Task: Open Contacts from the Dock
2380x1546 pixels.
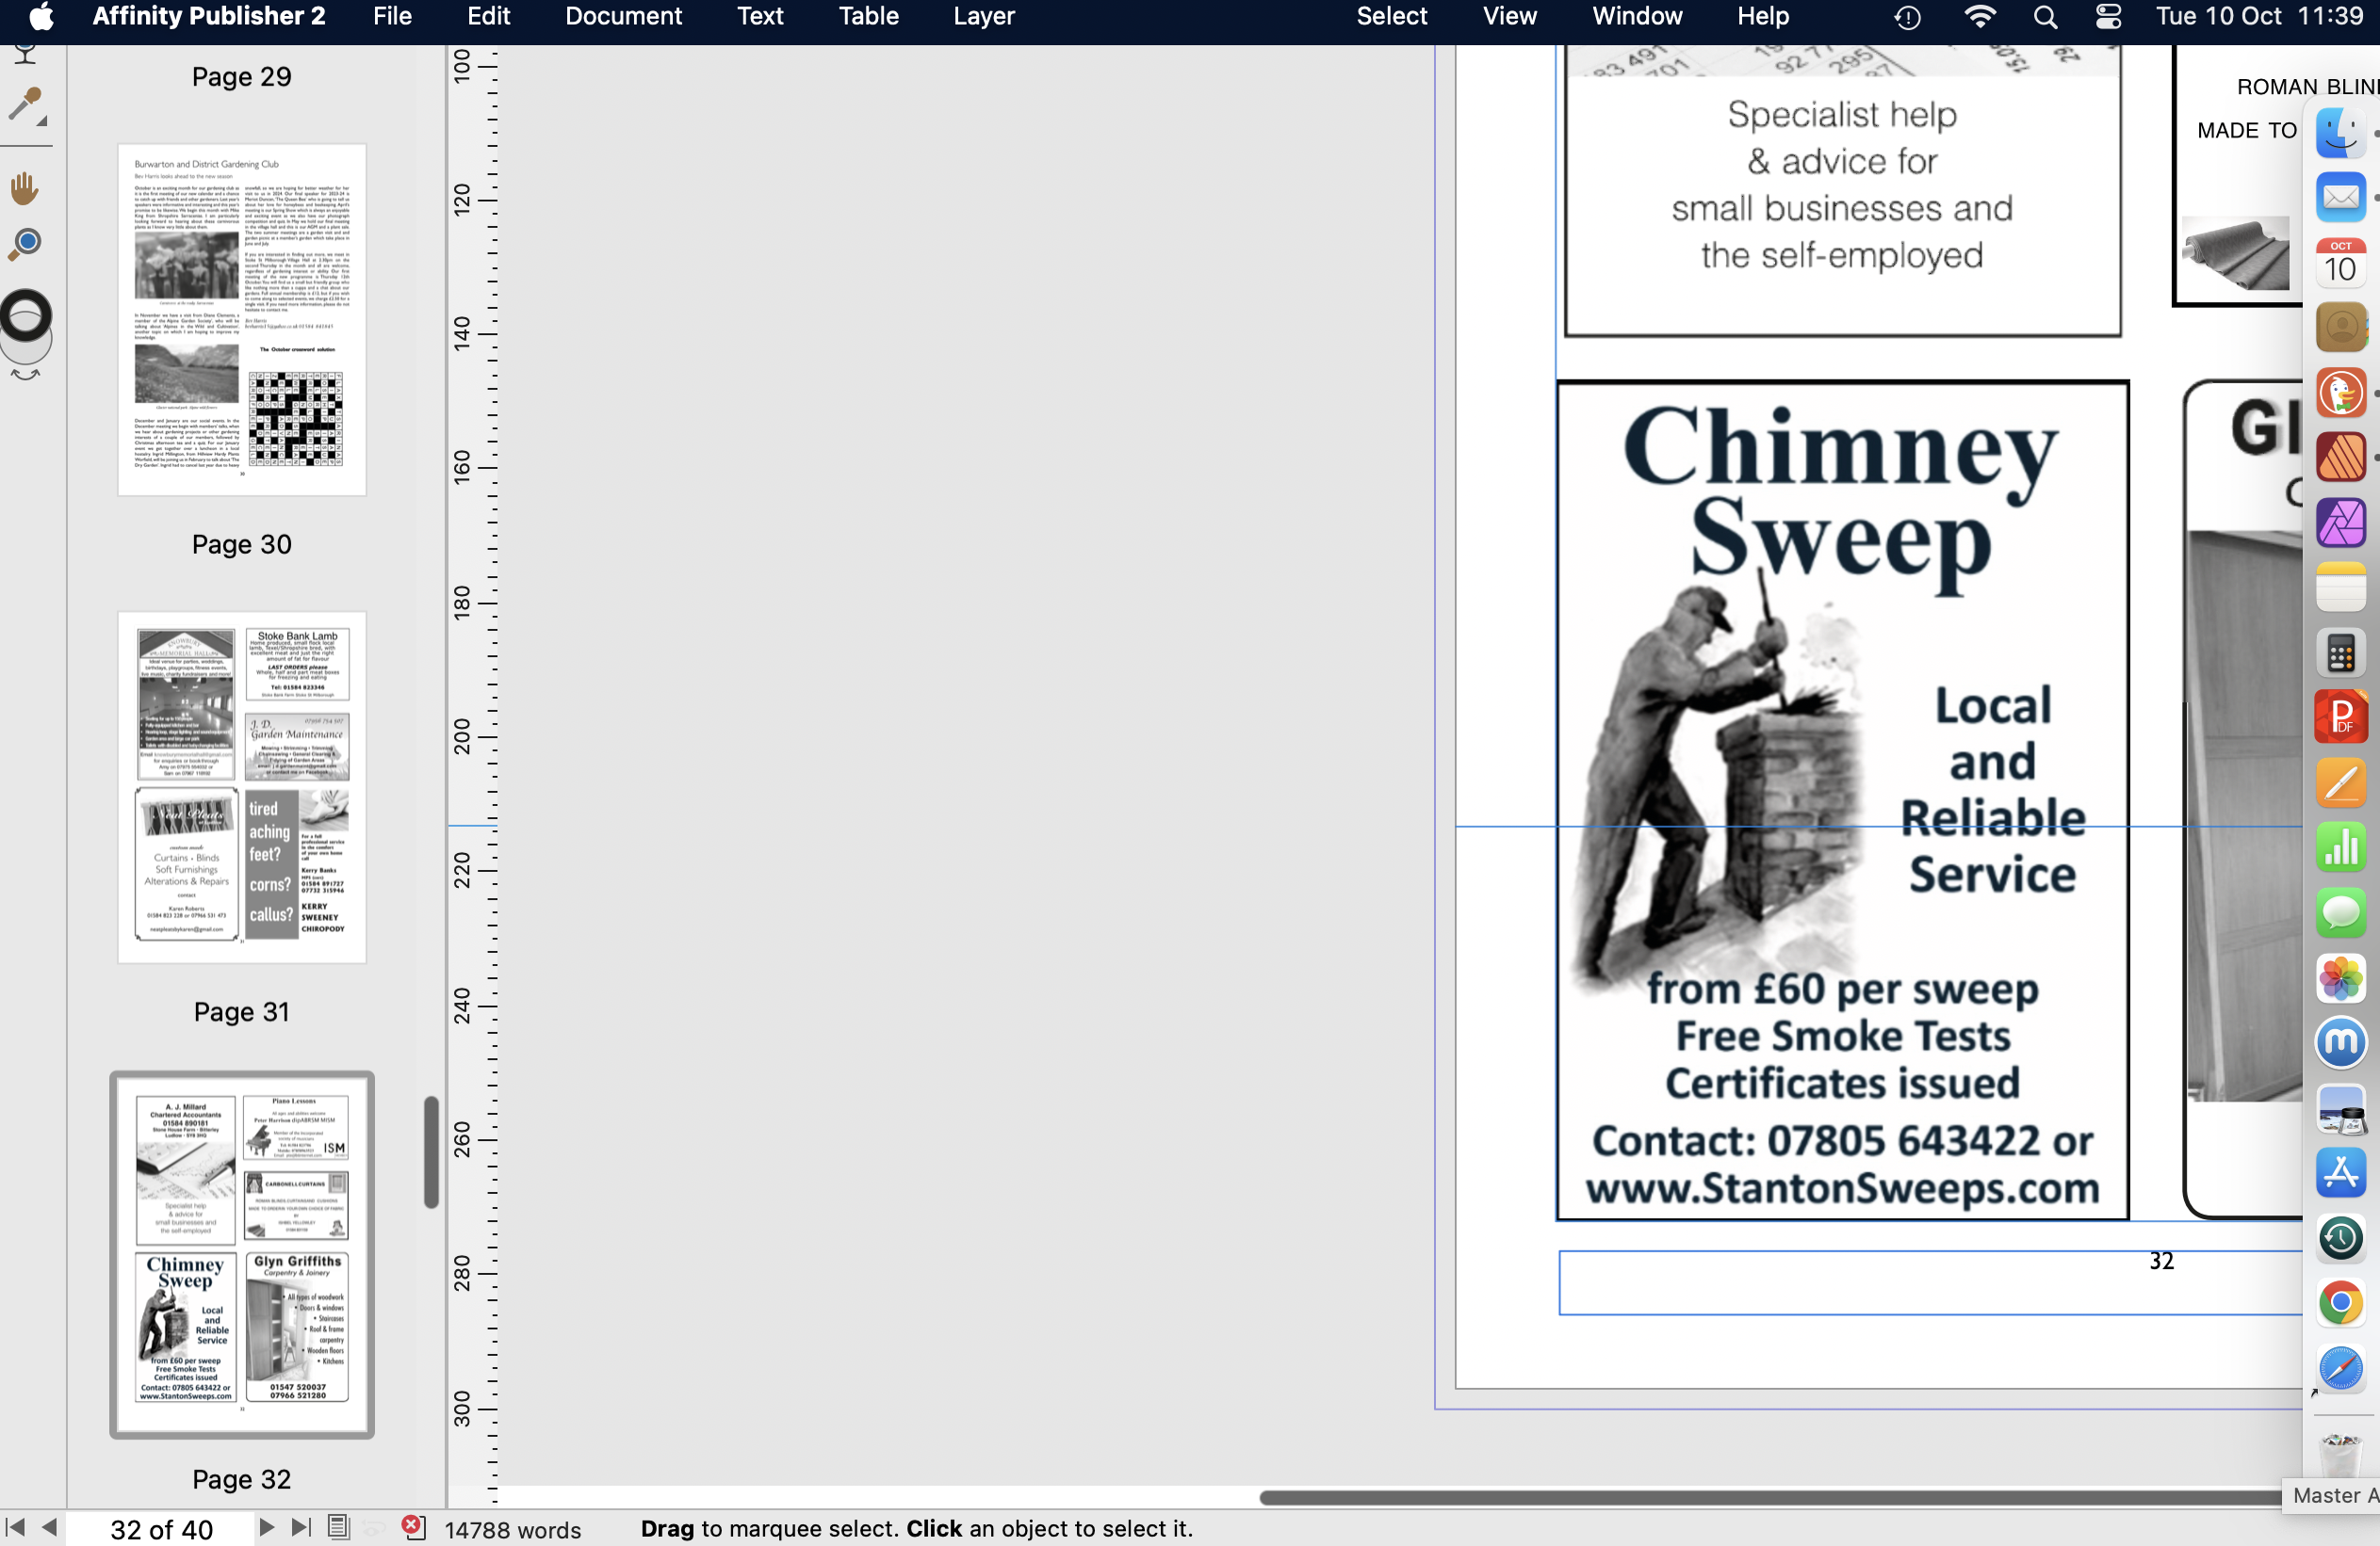Action: point(2340,327)
